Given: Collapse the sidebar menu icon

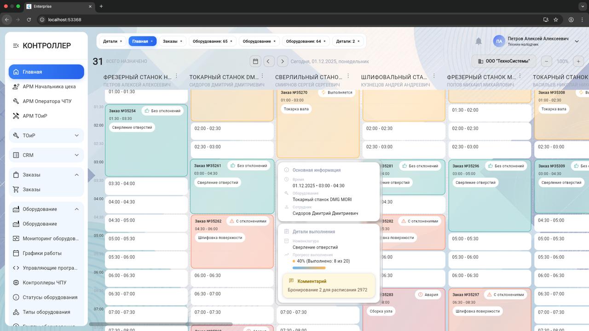Looking at the screenshot, I should 16,46.
